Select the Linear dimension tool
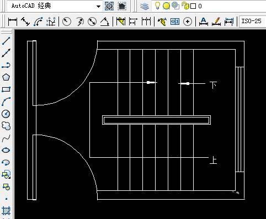This screenshot has width=266, height=219. tap(13, 22)
